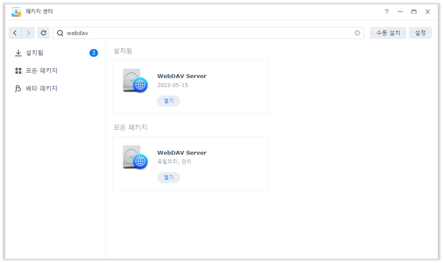The image size is (443, 263).
Task: Click the 설치됨 section heading in results
Action: tap(123, 51)
